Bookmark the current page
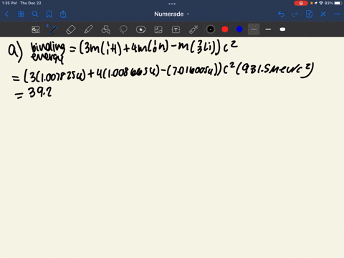344x258 pixels. [49, 14]
